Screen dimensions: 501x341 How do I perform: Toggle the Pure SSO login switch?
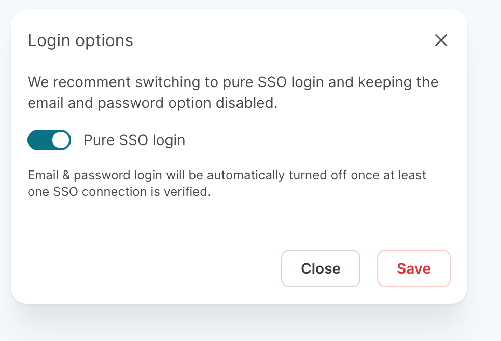[x=49, y=140]
